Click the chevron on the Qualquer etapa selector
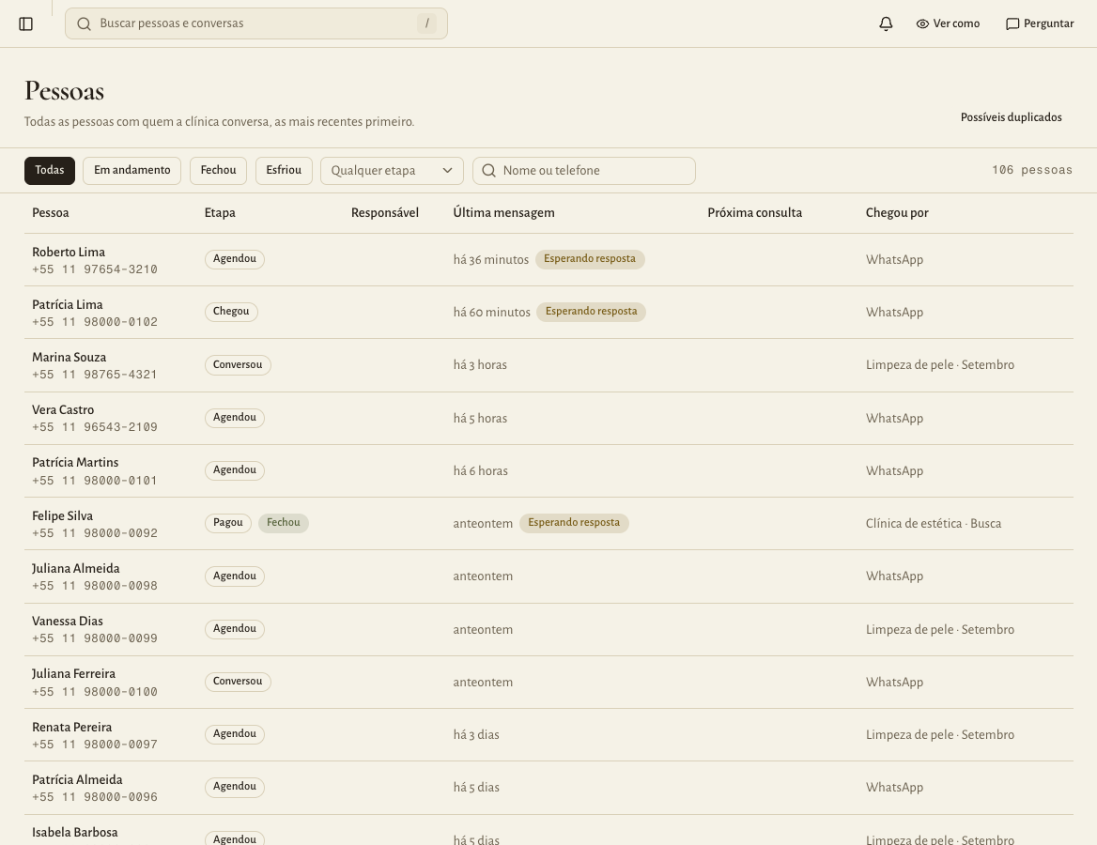 point(448,171)
